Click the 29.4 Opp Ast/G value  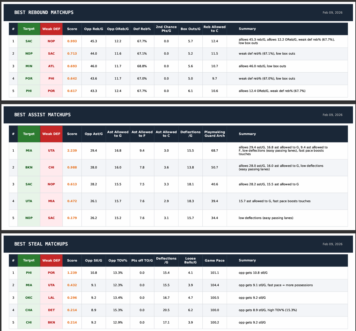tap(94, 151)
